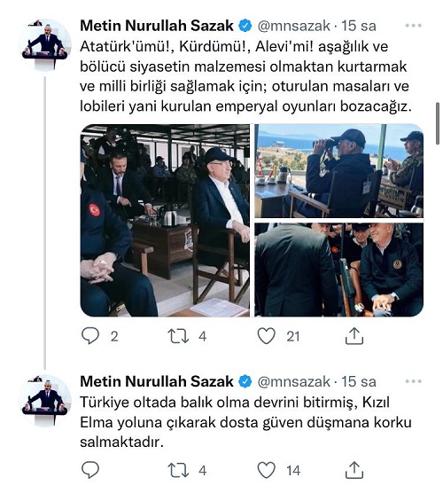Open @mnsazak handle in second tweet
This screenshot has height=493, width=443.
pos(294,381)
